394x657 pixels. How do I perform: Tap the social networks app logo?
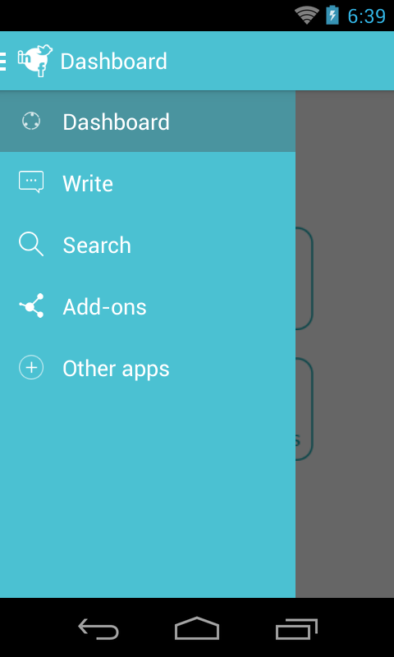(35, 61)
